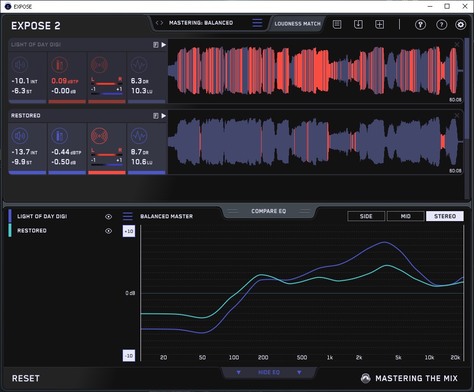Click the add track plus icon
The width and height of the screenshot is (474, 392).
379,24
